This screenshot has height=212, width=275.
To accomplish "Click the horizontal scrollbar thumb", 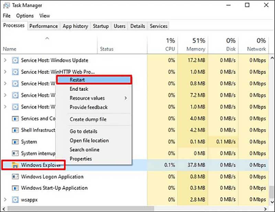I will (x=81, y=209).
